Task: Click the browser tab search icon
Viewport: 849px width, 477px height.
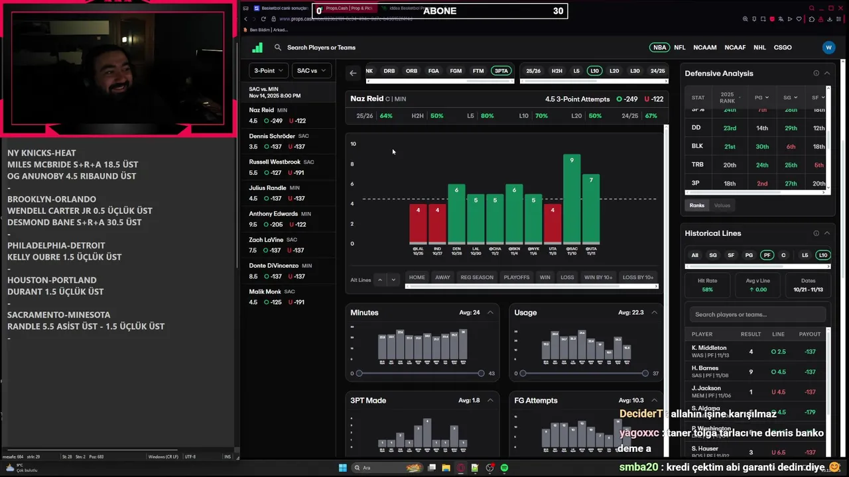Action: (811, 8)
